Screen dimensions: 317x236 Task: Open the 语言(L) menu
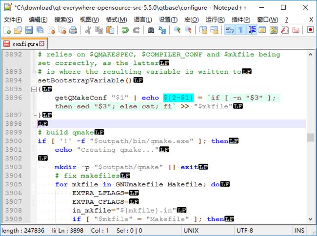pyautogui.click(x=143, y=20)
